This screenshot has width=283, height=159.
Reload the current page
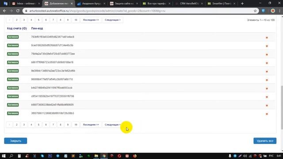coord(18,11)
